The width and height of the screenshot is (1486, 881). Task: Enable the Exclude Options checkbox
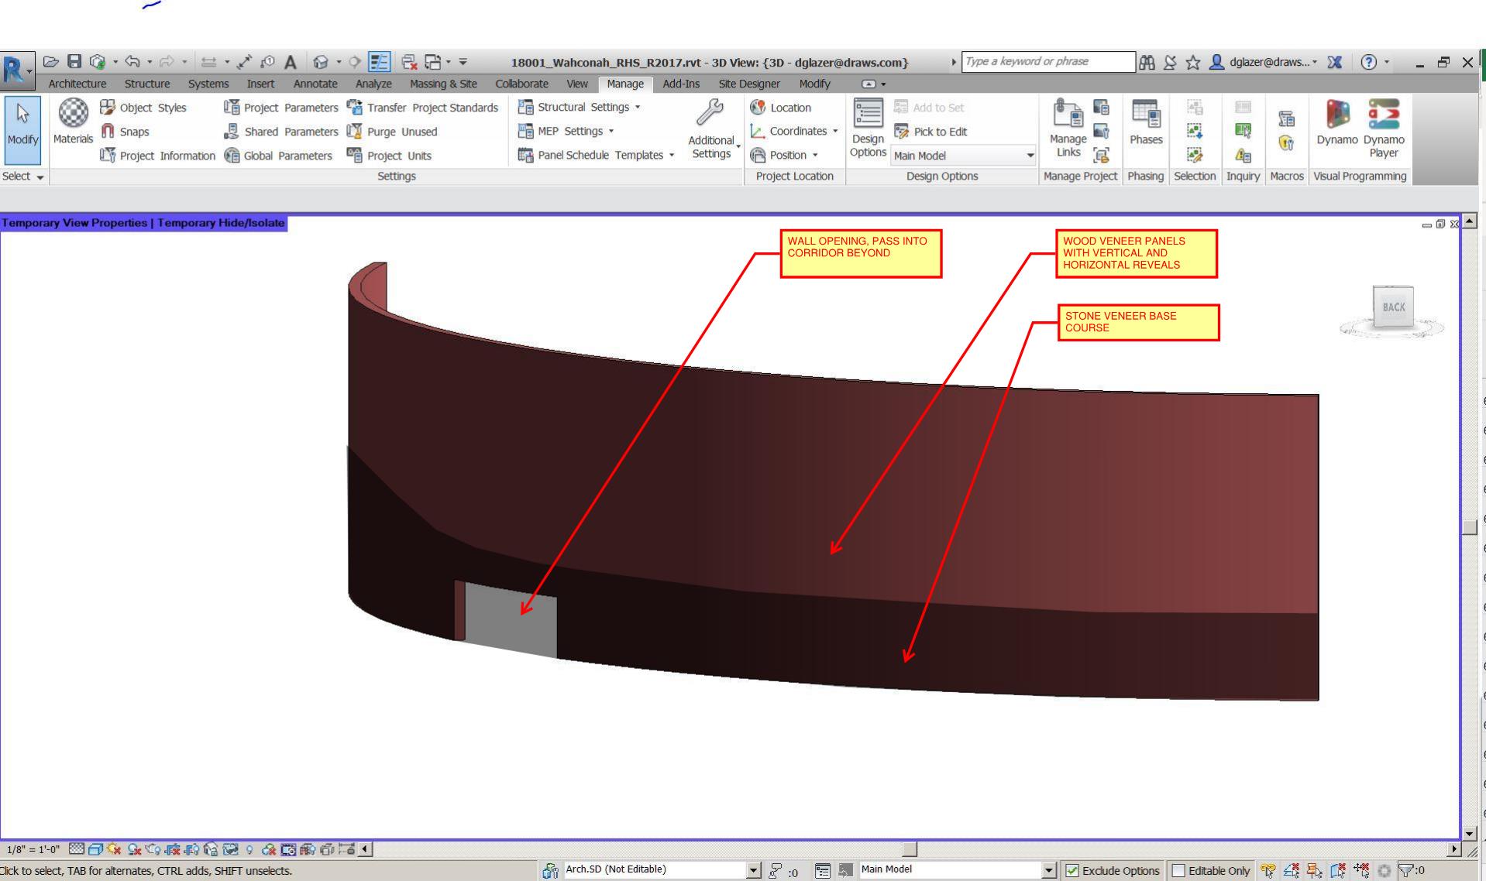click(1073, 870)
